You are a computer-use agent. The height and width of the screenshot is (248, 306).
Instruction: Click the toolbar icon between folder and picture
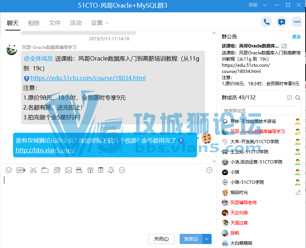coord(57,170)
